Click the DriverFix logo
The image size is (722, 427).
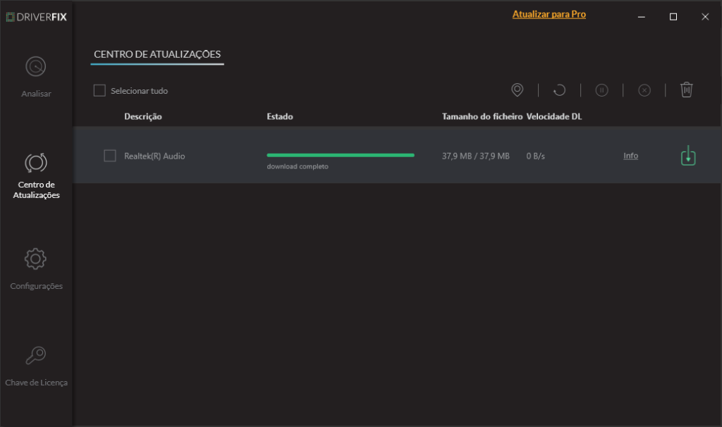click(37, 16)
